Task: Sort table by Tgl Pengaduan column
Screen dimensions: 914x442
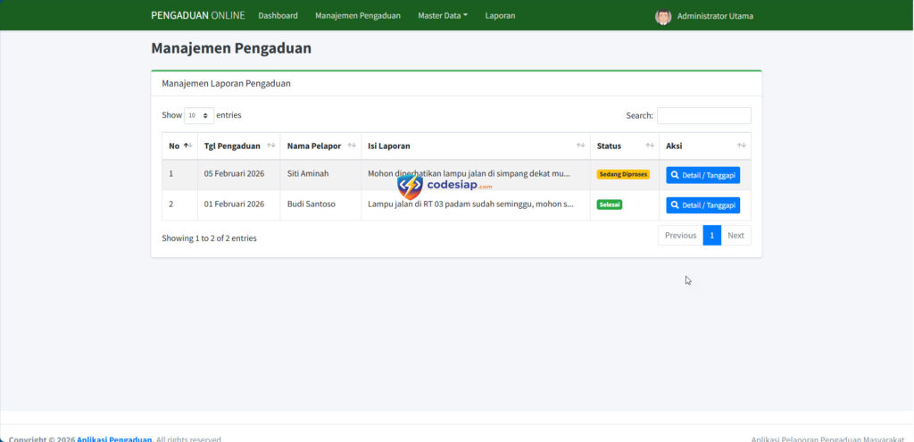Action: pyautogui.click(x=270, y=146)
